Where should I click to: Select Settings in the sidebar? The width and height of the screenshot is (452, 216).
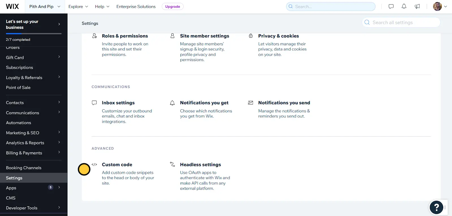(x=34, y=178)
